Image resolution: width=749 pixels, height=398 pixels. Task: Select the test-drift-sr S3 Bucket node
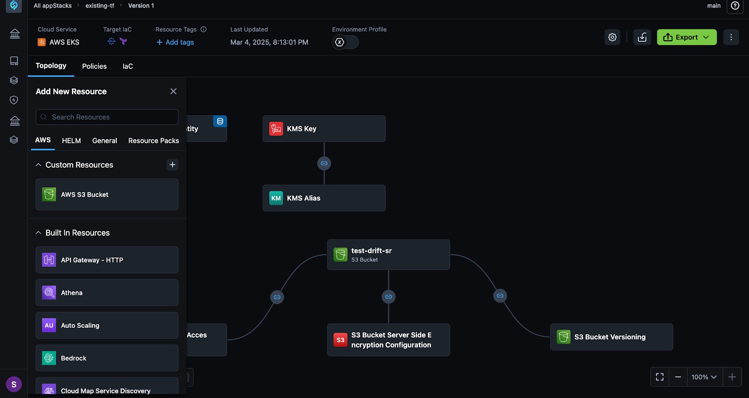click(388, 255)
